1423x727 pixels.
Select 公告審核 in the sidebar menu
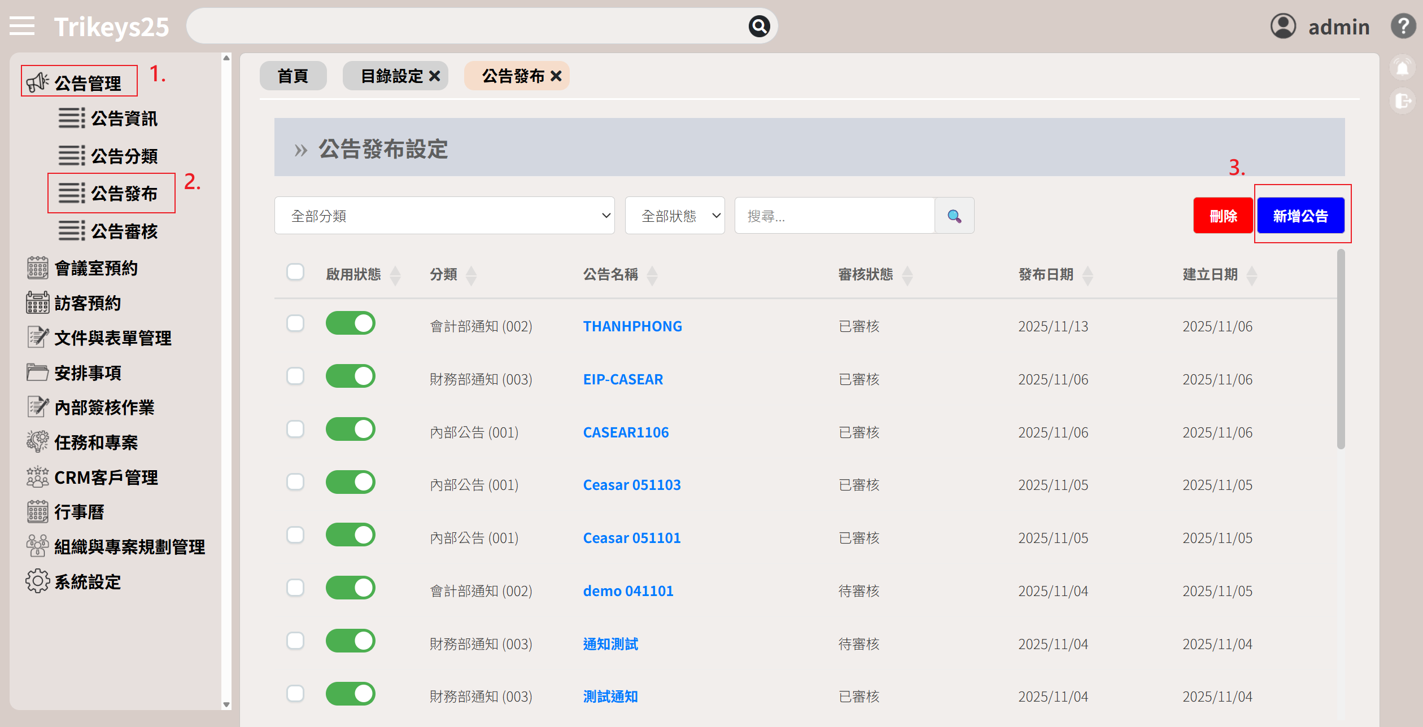tap(124, 231)
